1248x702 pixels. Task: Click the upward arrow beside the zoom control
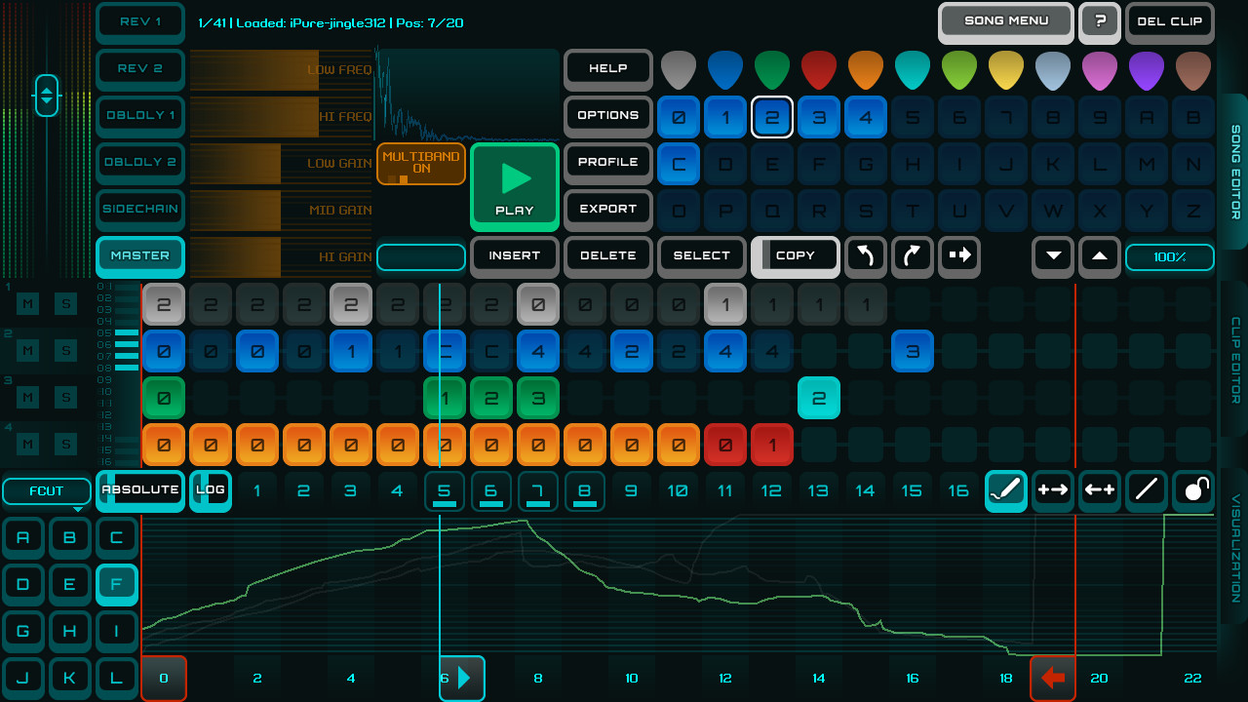1099,256
